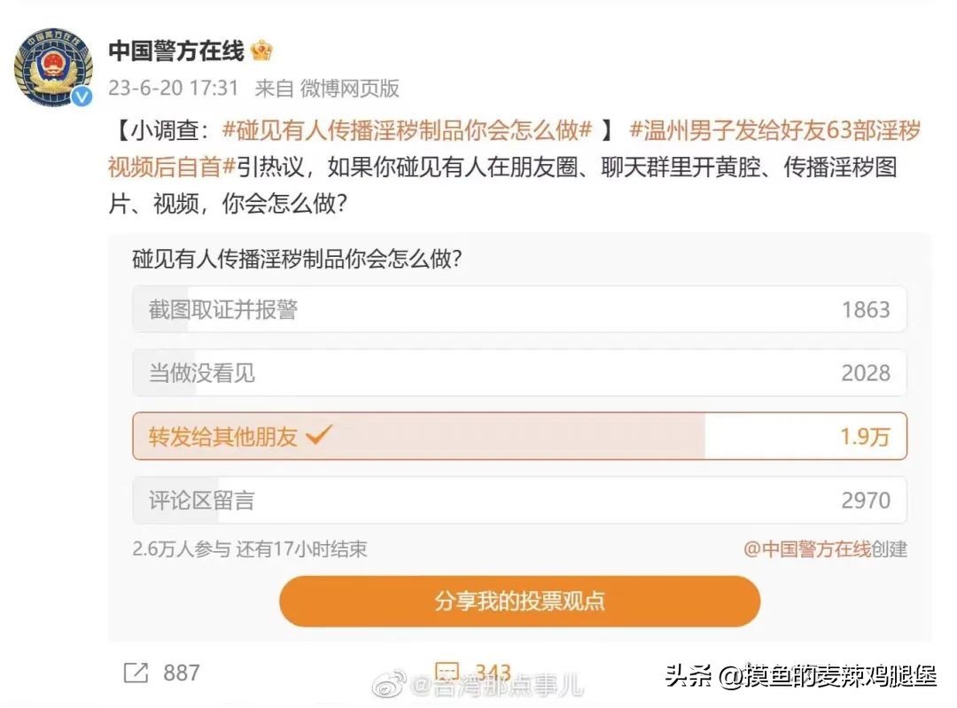Click the VIP crown icon beside the username
957x708 pixels.
click(261, 51)
